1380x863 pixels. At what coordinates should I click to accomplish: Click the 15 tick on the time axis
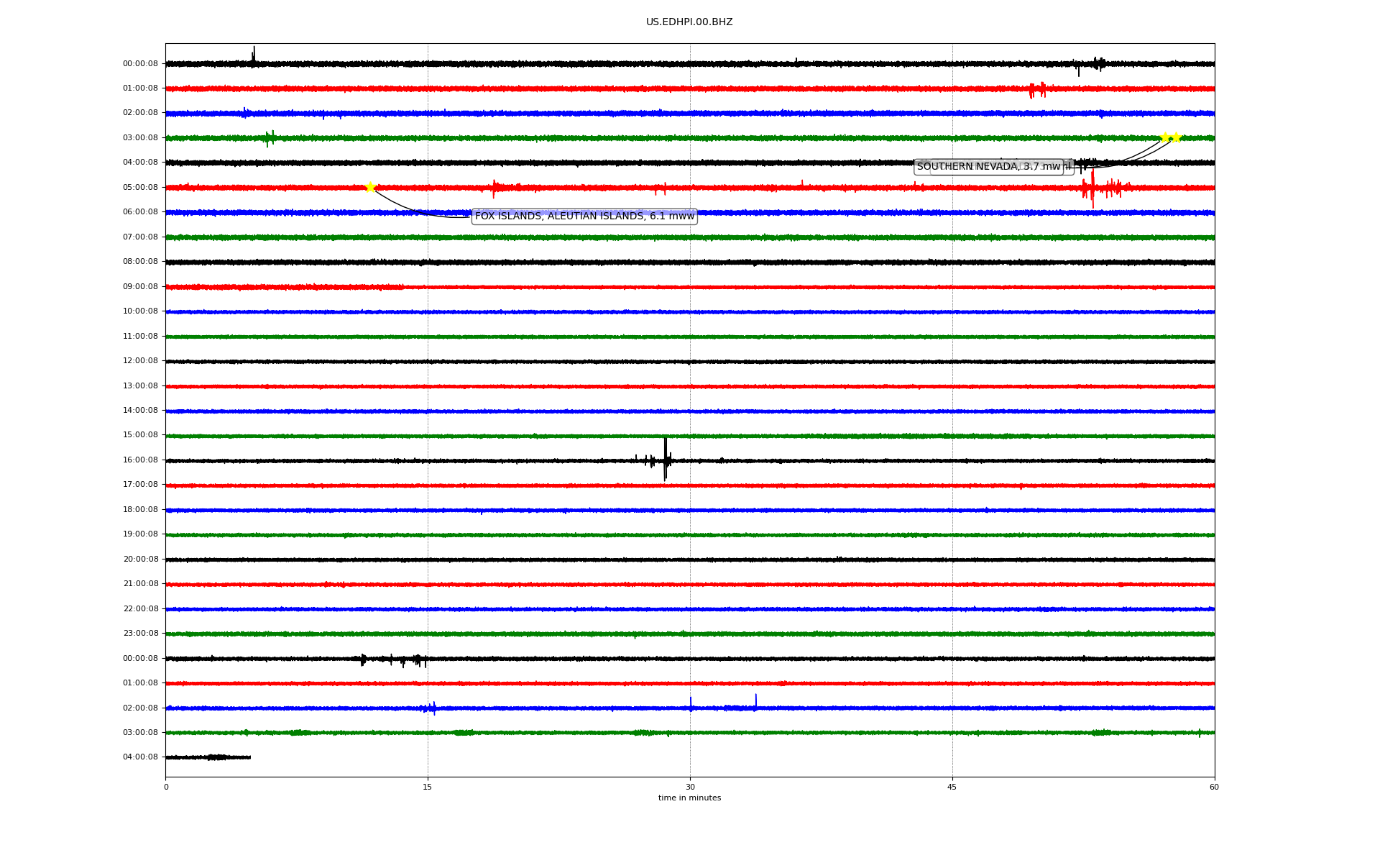(428, 787)
